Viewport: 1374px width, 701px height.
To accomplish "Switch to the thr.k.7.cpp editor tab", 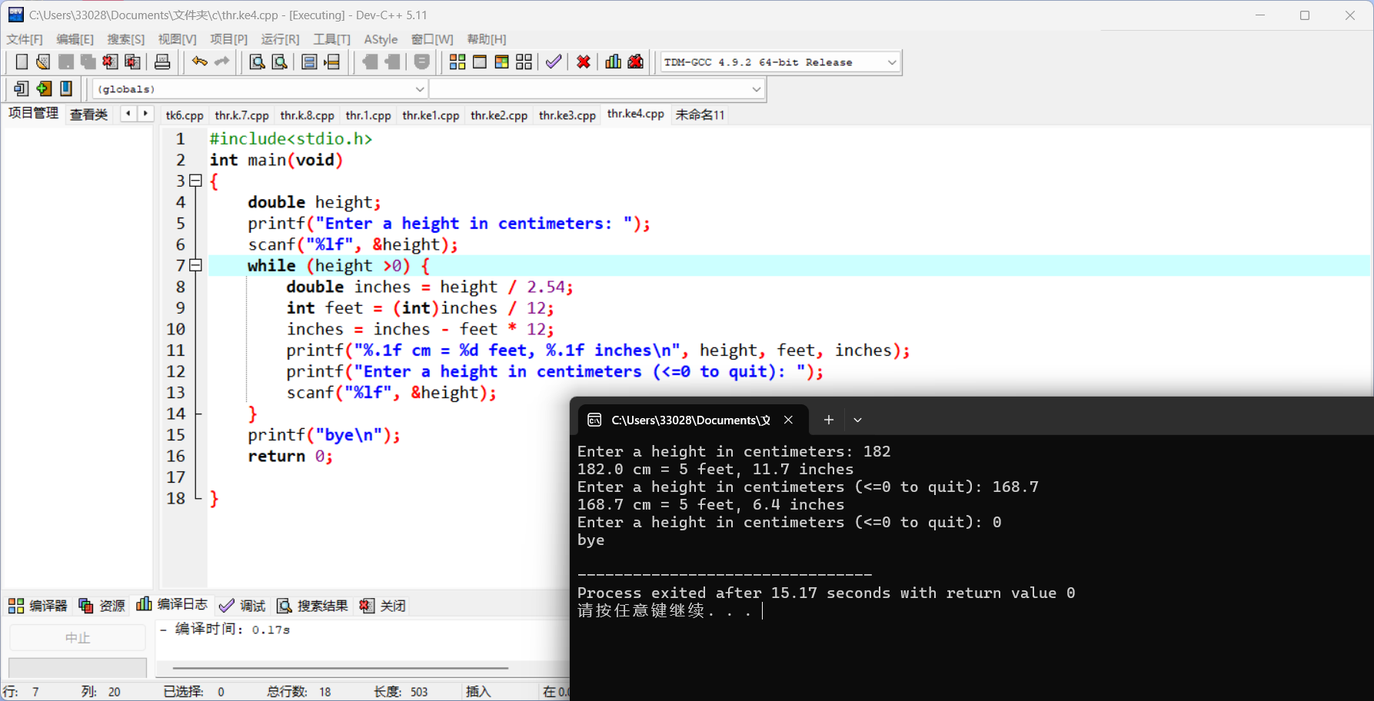I will (241, 115).
